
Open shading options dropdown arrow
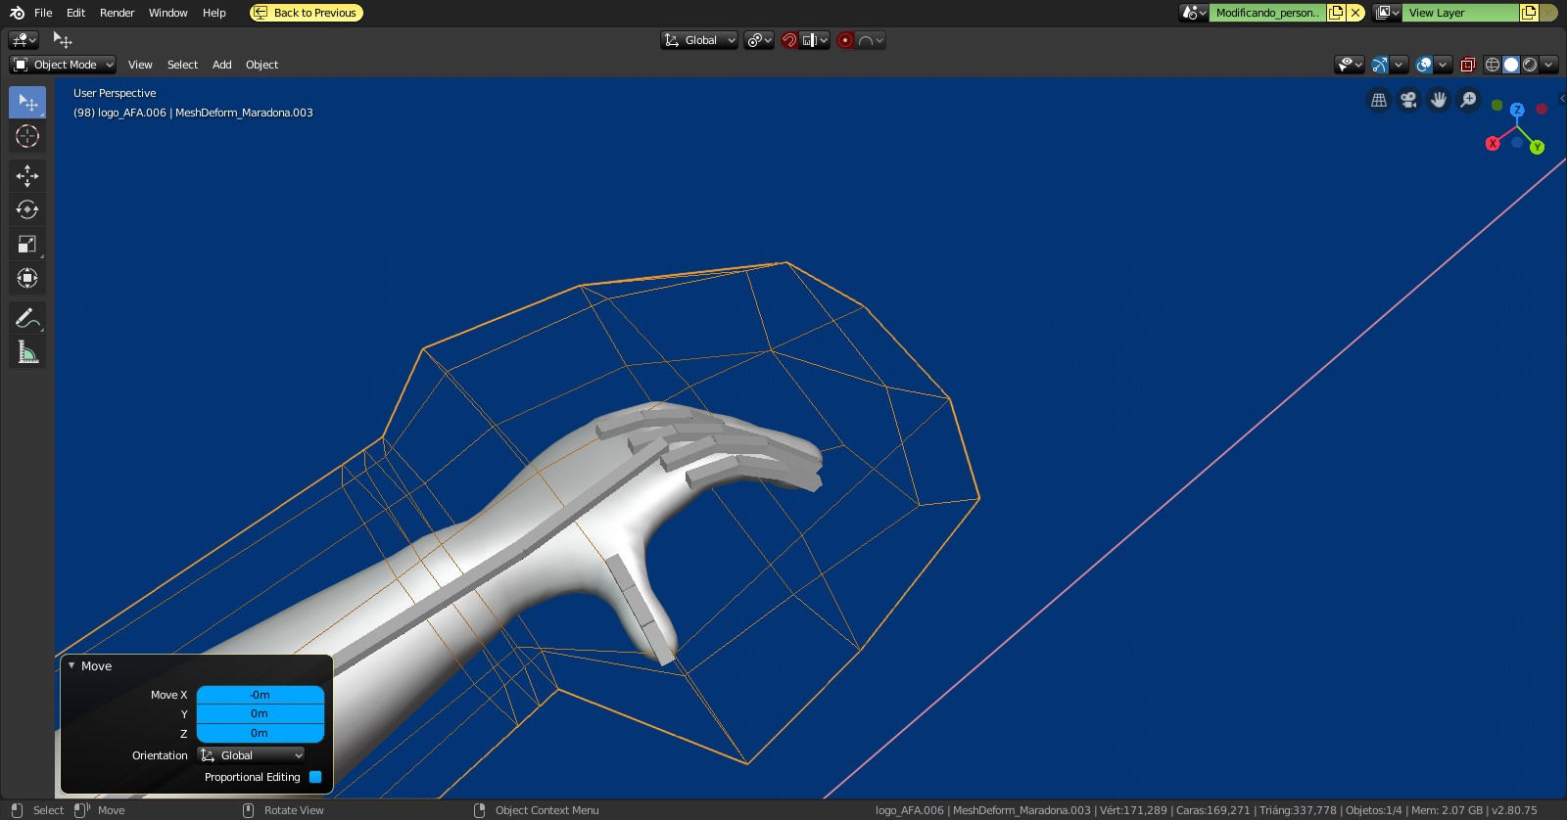1548,65
